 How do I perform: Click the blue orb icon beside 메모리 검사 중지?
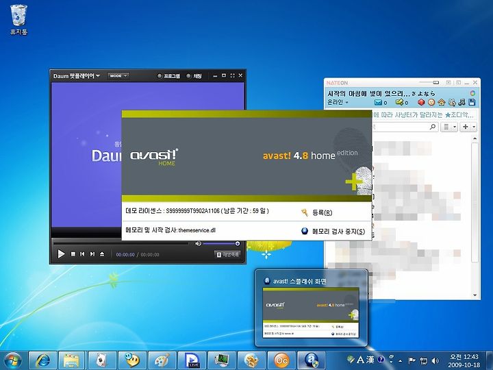pos(304,231)
